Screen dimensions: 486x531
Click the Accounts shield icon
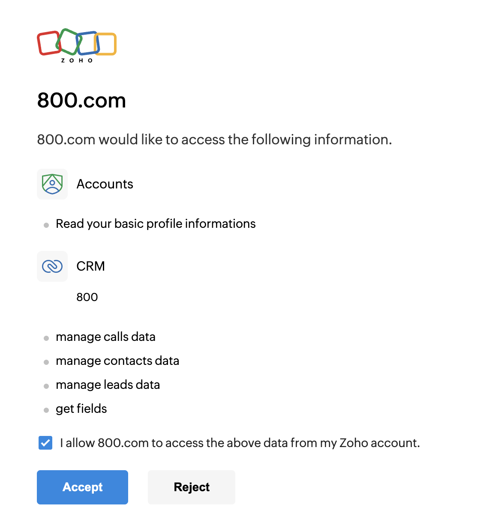pyautogui.click(x=52, y=184)
